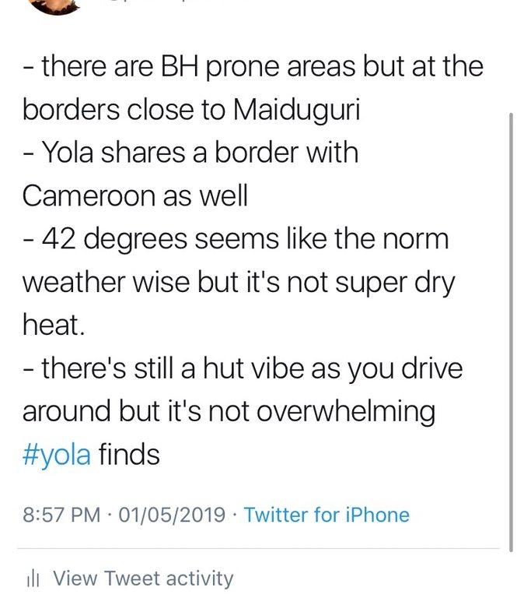
Task: Click the Tweet activity bar chart icon
Action: click(33, 579)
